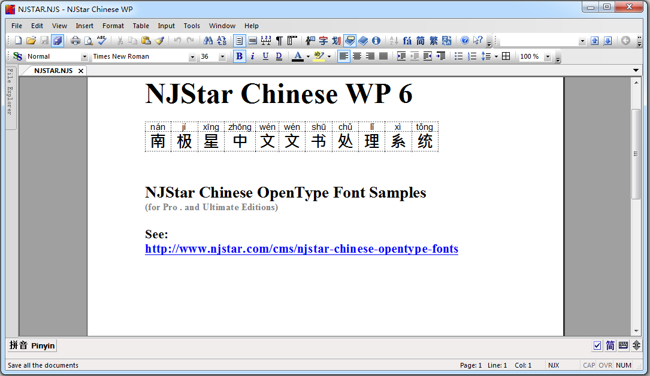This screenshot has height=376, width=650.
Task: Toggle the checkbox in the IME bar
Action: 597,345
